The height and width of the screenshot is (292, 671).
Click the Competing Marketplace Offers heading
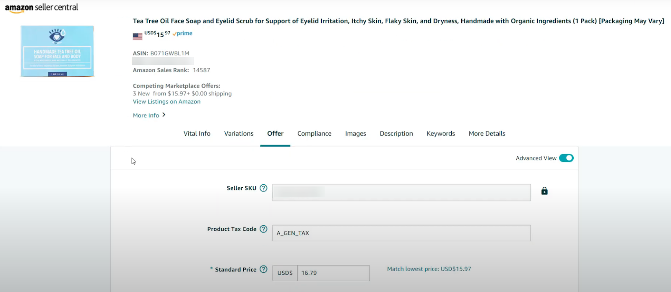(177, 86)
